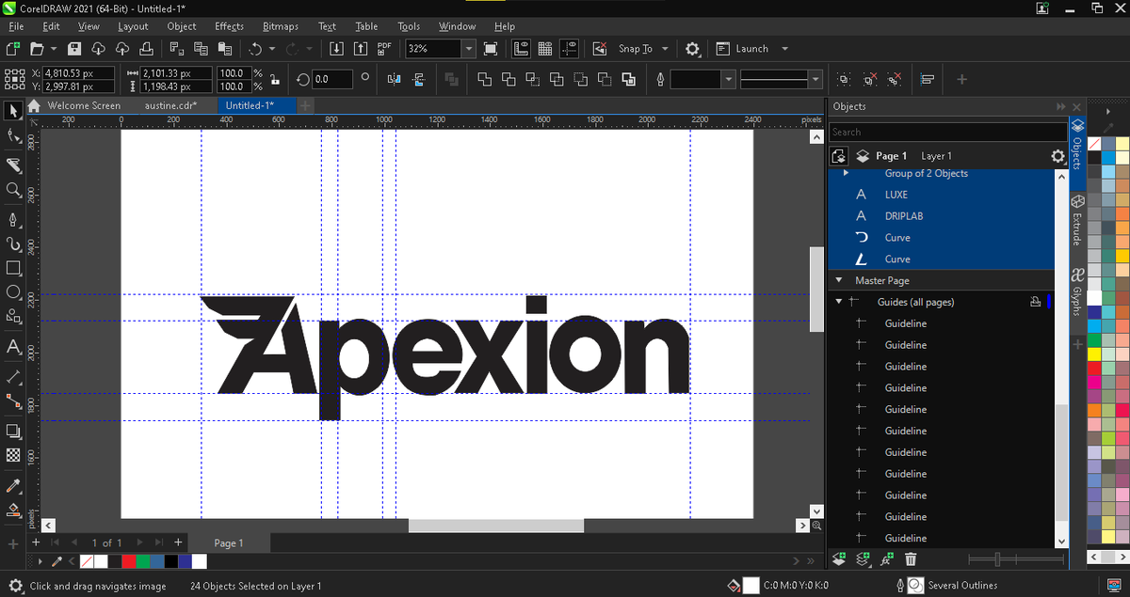This screenshot has width=1130, height=597.
Task: Collapse the Master Page section
Action: 838,280
